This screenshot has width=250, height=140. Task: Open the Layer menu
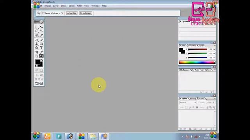[x=55, y=6]
